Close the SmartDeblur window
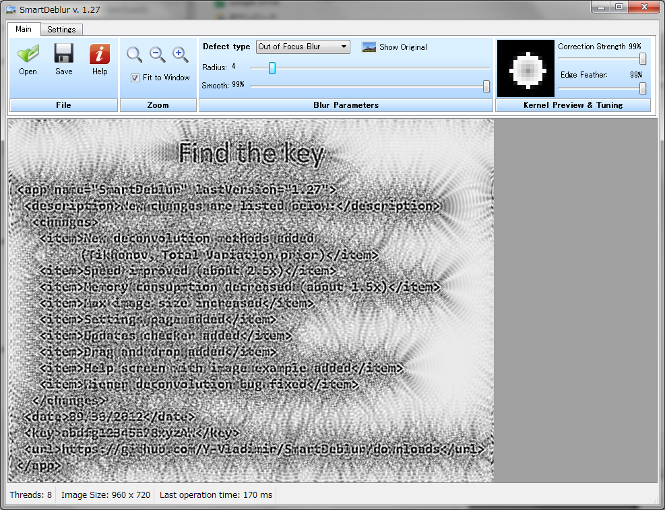Image resolution: width=665 pixels, height=510 pixels. [x=644, y=7]
